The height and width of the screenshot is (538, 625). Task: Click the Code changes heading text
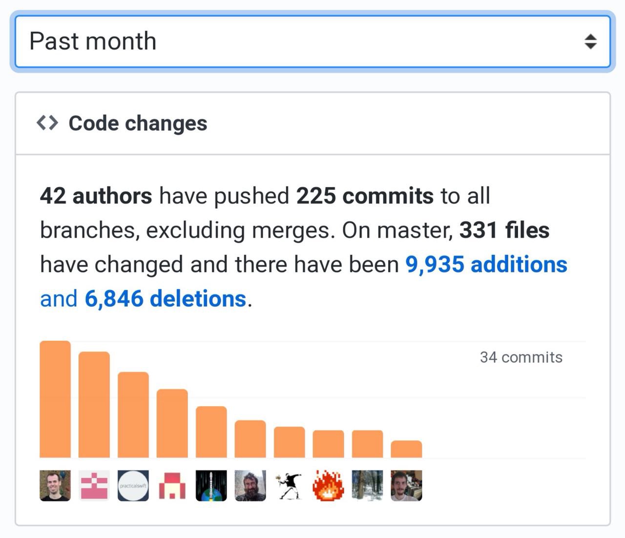point(138,123)
